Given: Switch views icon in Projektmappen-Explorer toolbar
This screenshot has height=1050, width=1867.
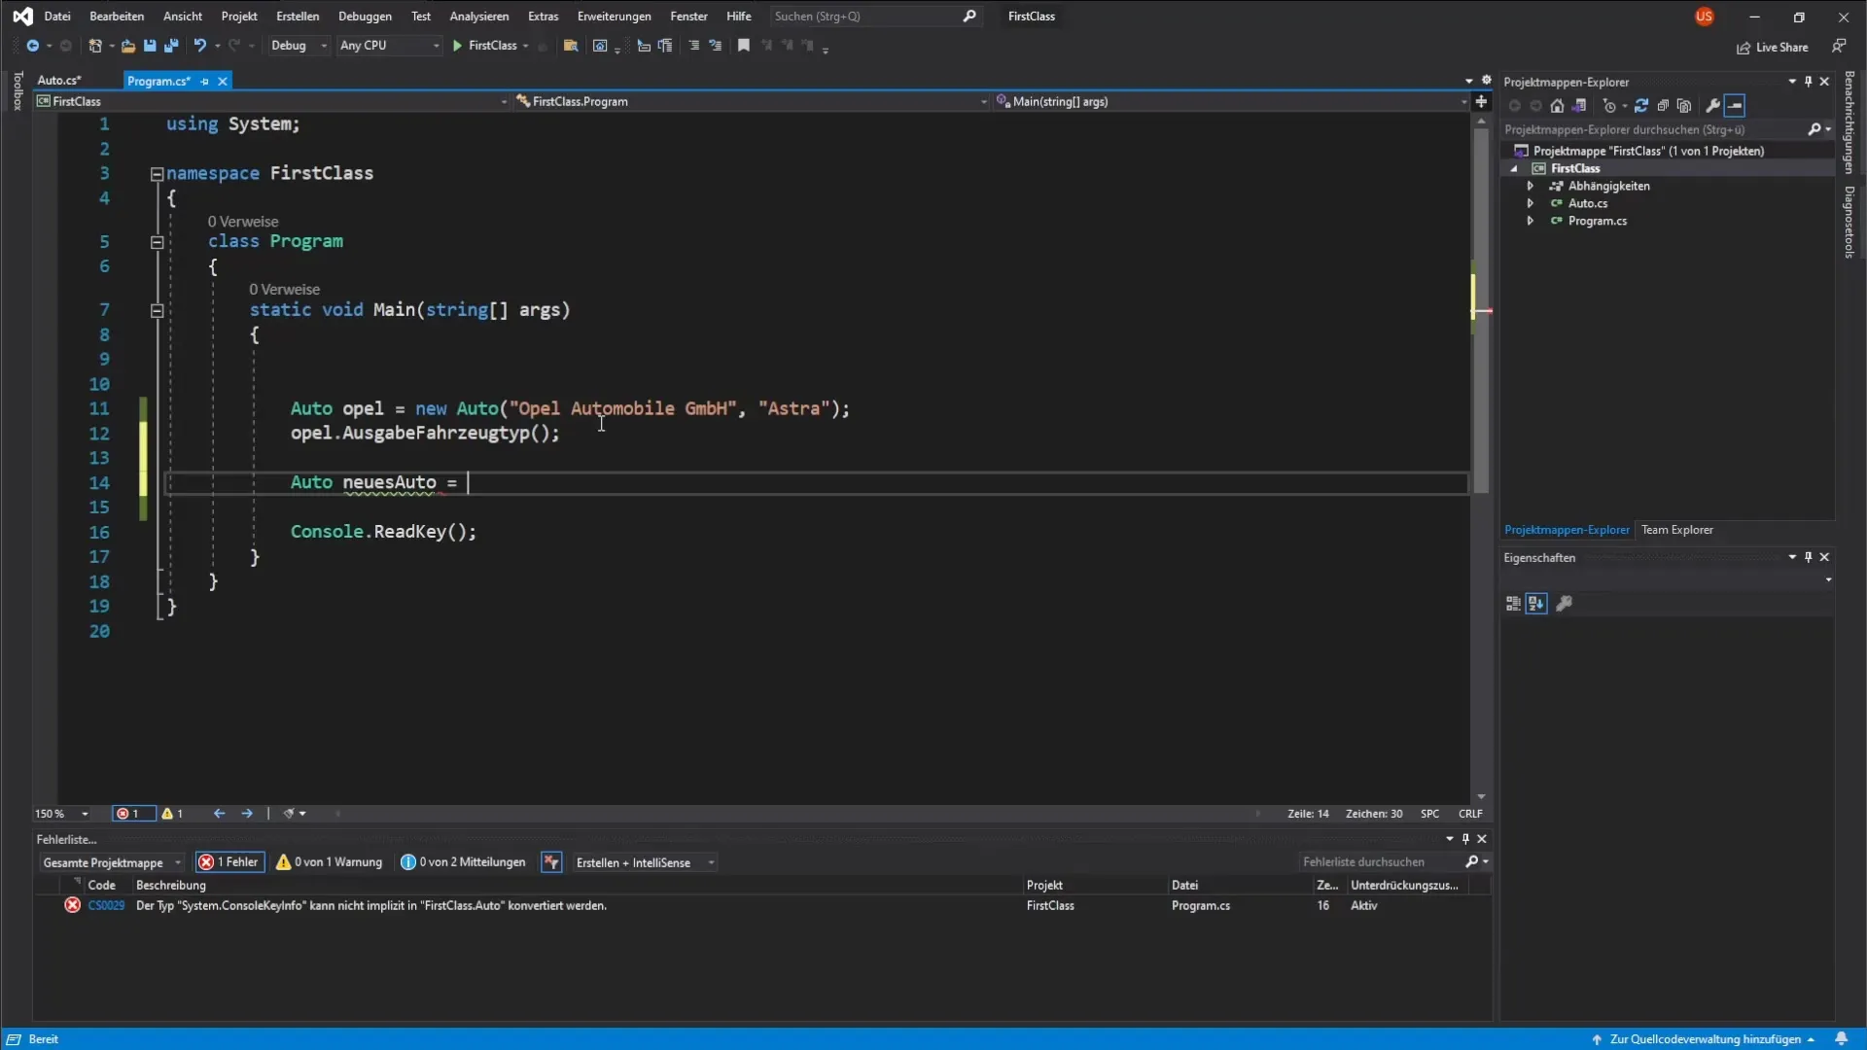Looking at the screenshot, I should coord(1579,106).
